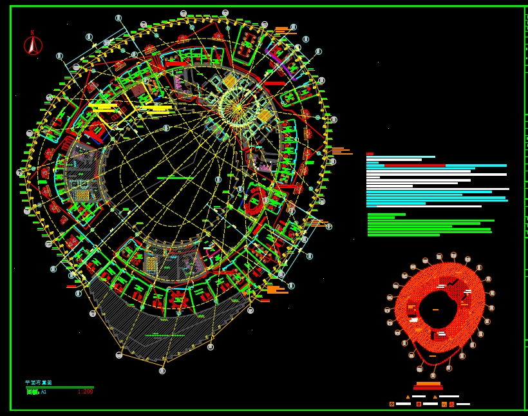528x416 pixels.
Task: Pick the bottom-most grid axis bubble
Action: [162, 371]
